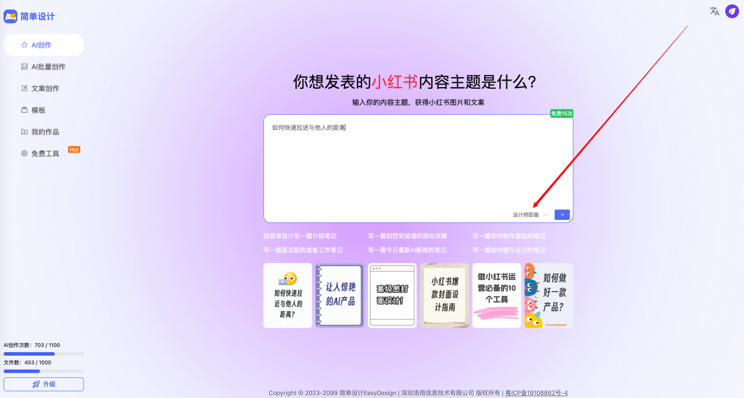
Task: Click the 升级 upgrade button
Action: click(44, 384)
